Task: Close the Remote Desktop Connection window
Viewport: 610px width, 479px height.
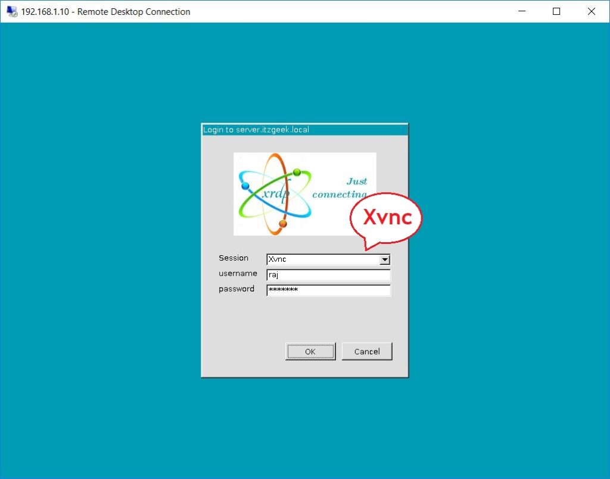Action: [592, 11]
